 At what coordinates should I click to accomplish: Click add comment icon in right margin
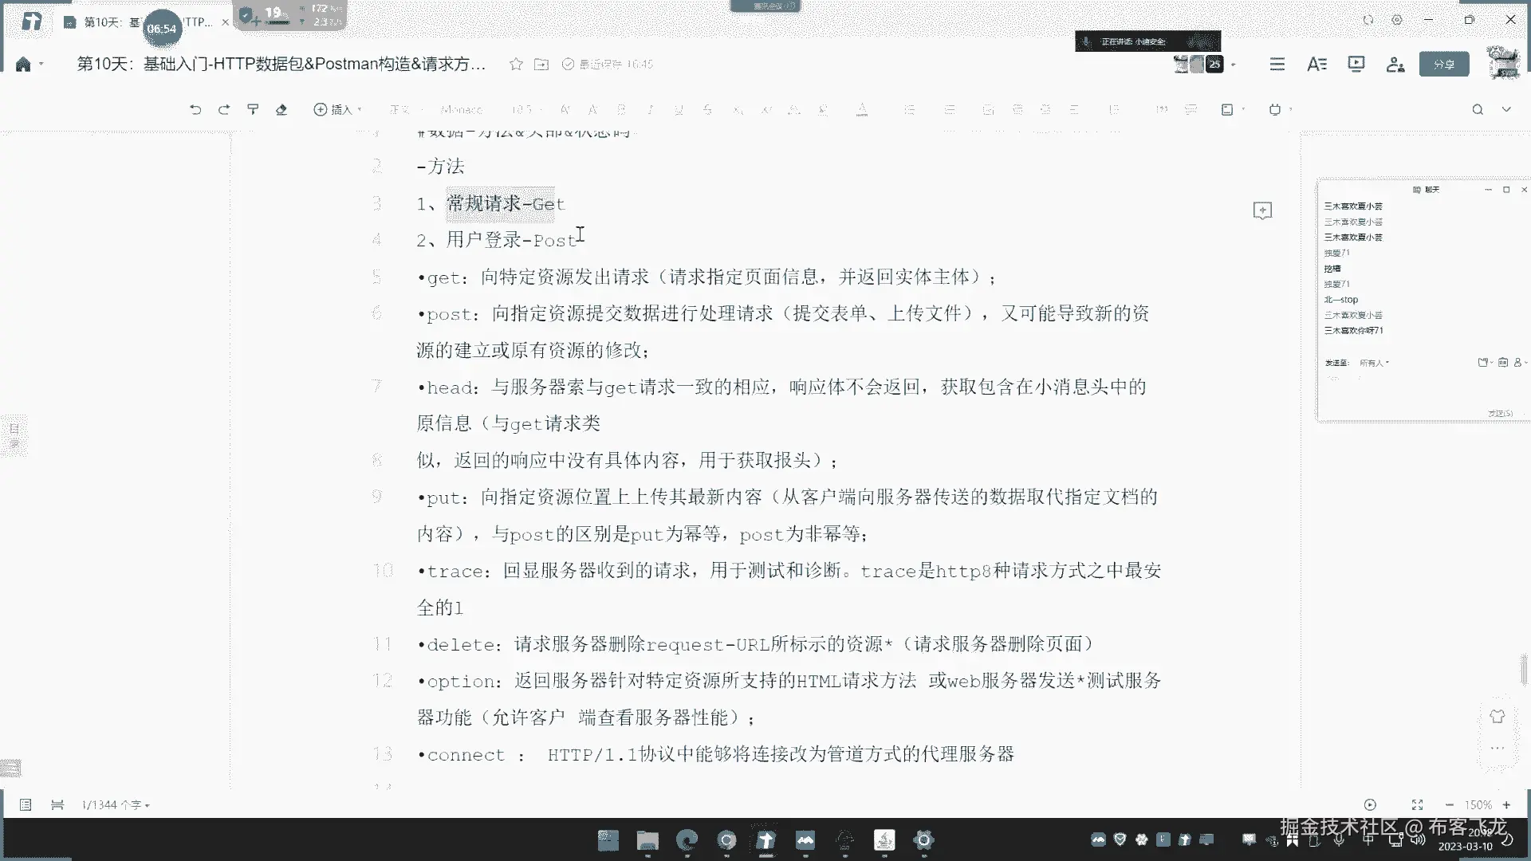point(1262,210)
